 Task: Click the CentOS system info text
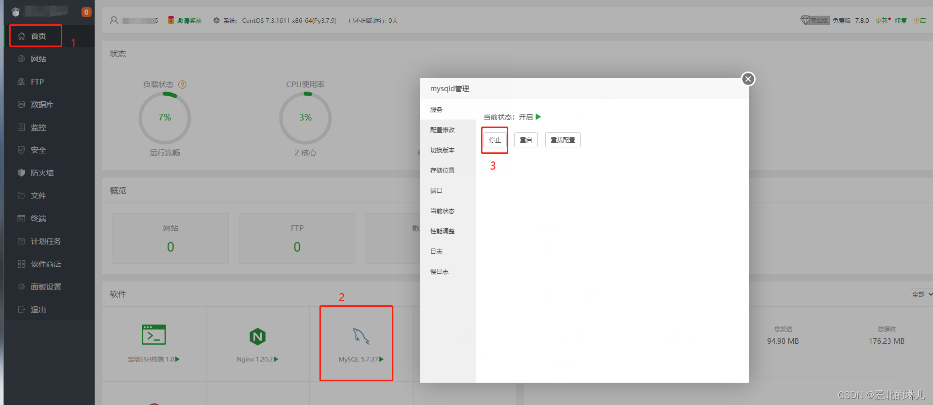point(289,21)
